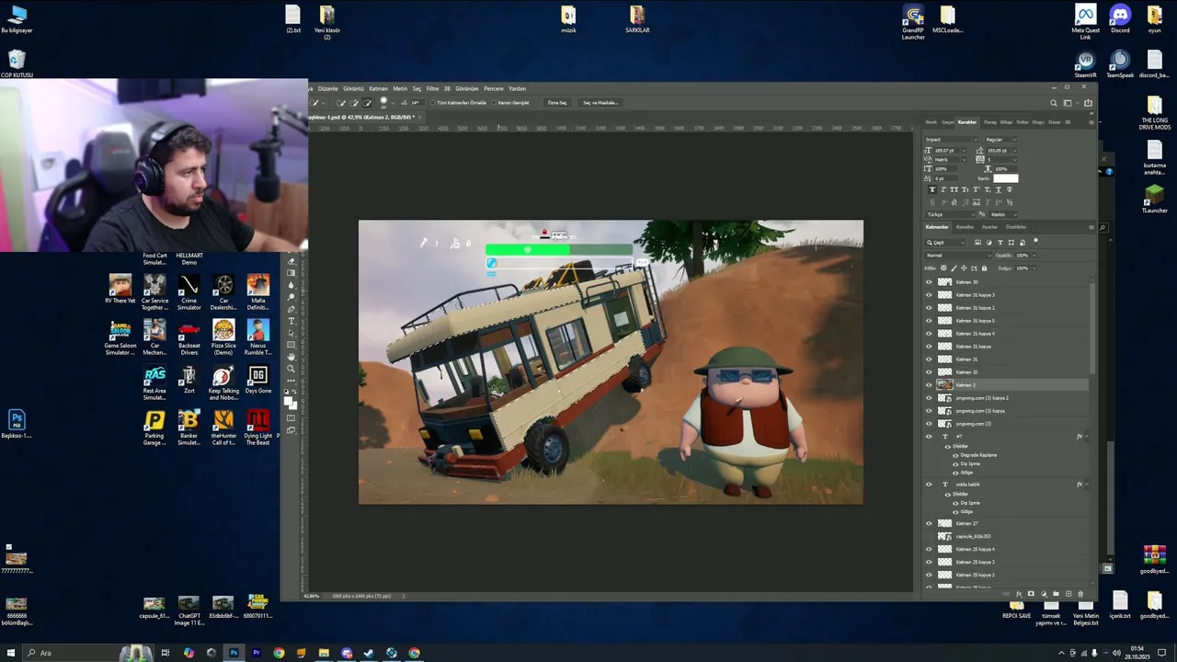Toggle Faux Italic text style

943,189
